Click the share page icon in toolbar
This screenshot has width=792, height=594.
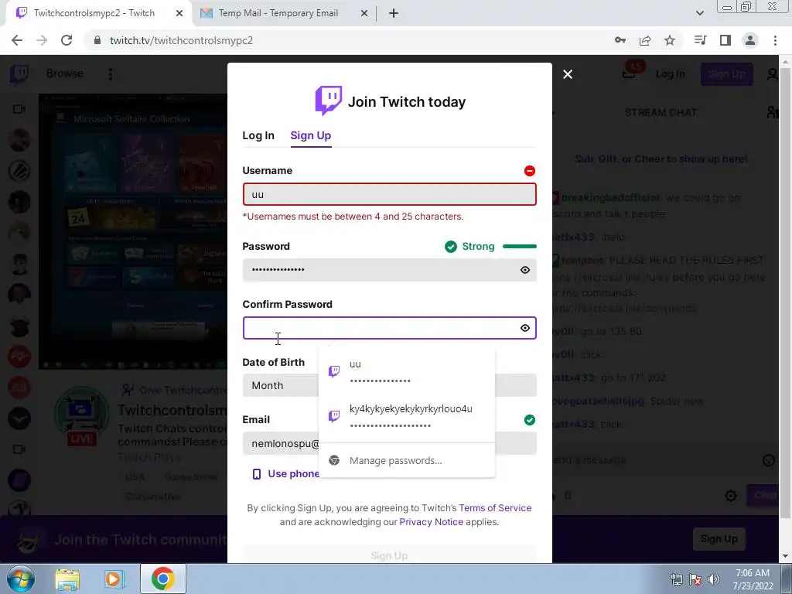645,40
